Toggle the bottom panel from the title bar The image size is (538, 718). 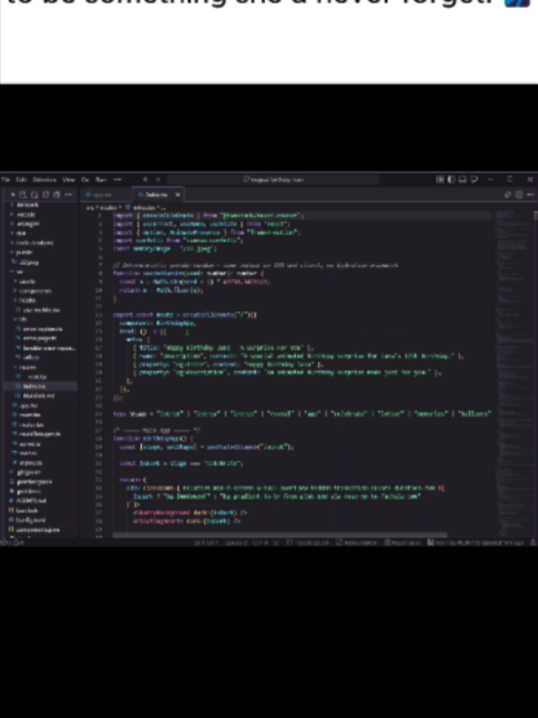[x=463, y=179]
